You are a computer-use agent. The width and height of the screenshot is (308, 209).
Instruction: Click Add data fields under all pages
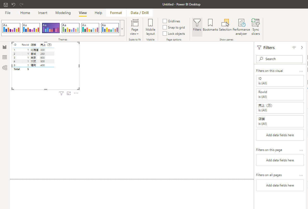(280, 185)
